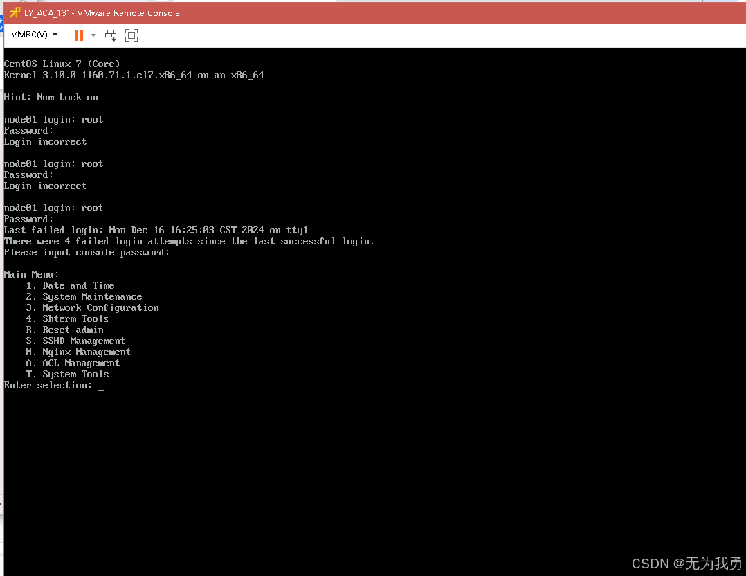The height and width of the screenshot is (576, 746).
Task: Click the Send Ctrl+Alt+Del icon
Action: [111, 35]
